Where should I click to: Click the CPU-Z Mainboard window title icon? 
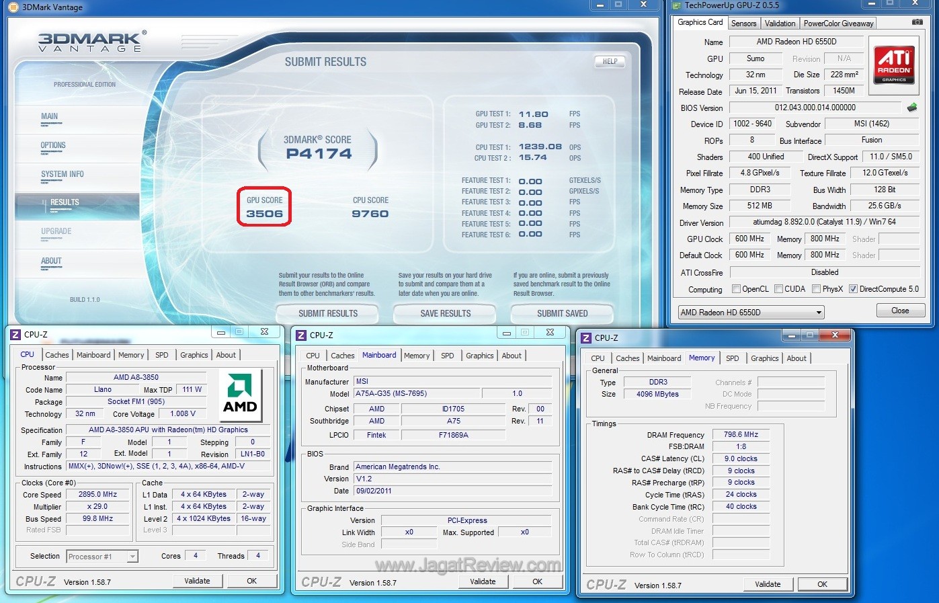302,335
